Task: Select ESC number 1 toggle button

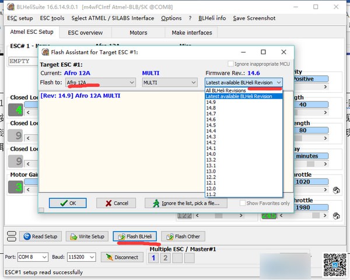Action: [153, 258]
